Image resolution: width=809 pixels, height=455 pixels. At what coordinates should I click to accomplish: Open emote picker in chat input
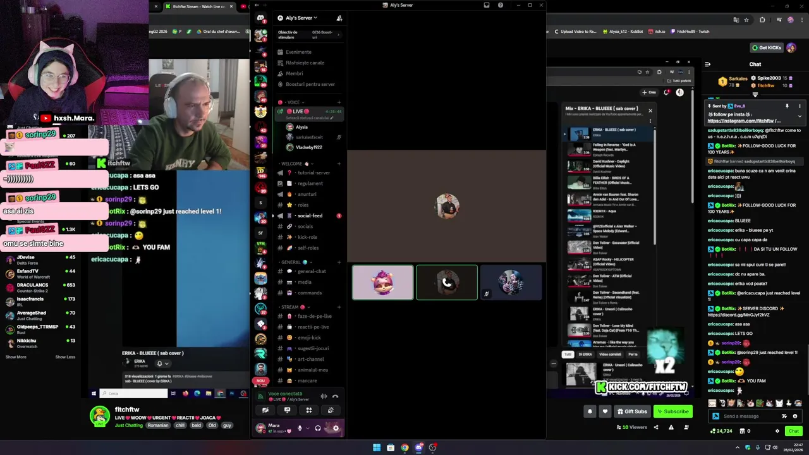coord(795,416)
